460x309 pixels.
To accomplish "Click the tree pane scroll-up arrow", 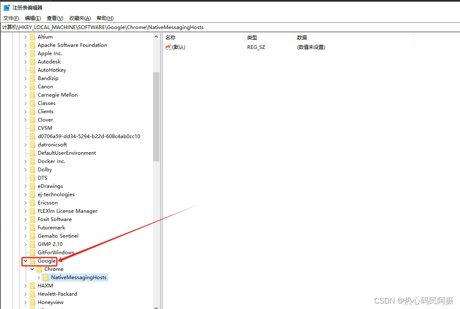I will [x=156, y=37].
